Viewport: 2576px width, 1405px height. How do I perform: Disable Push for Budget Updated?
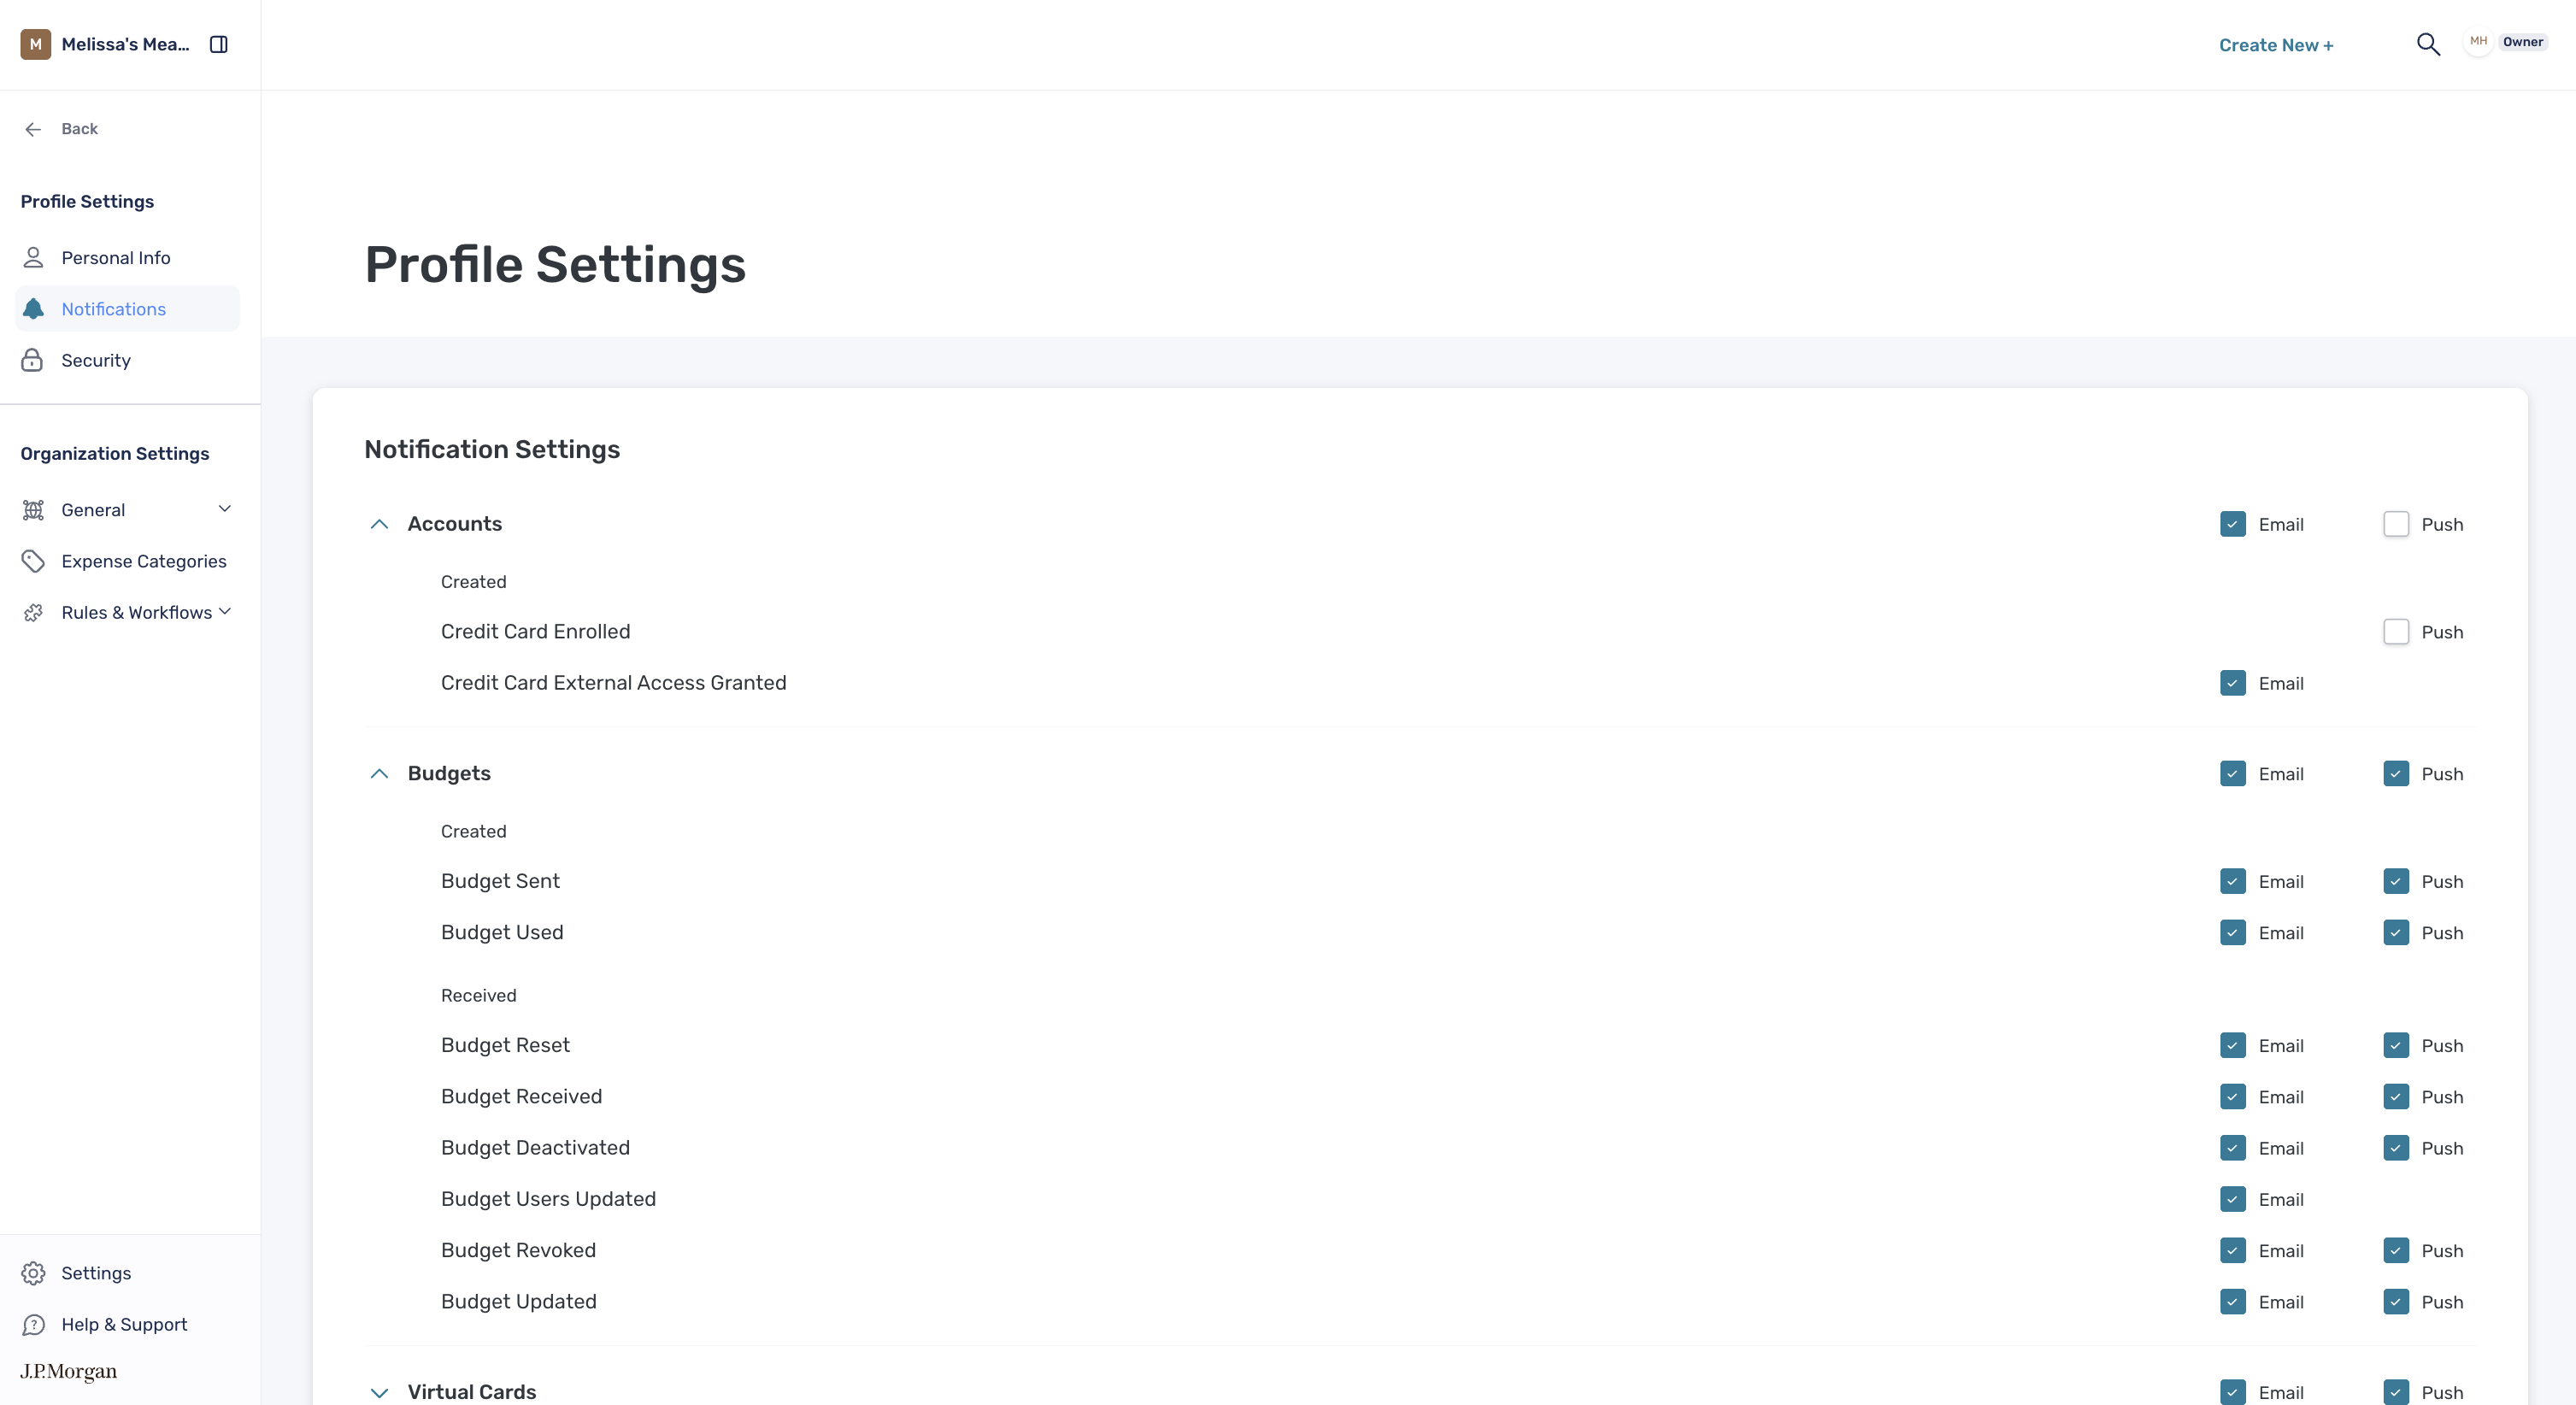(x=2396, y=1302)
